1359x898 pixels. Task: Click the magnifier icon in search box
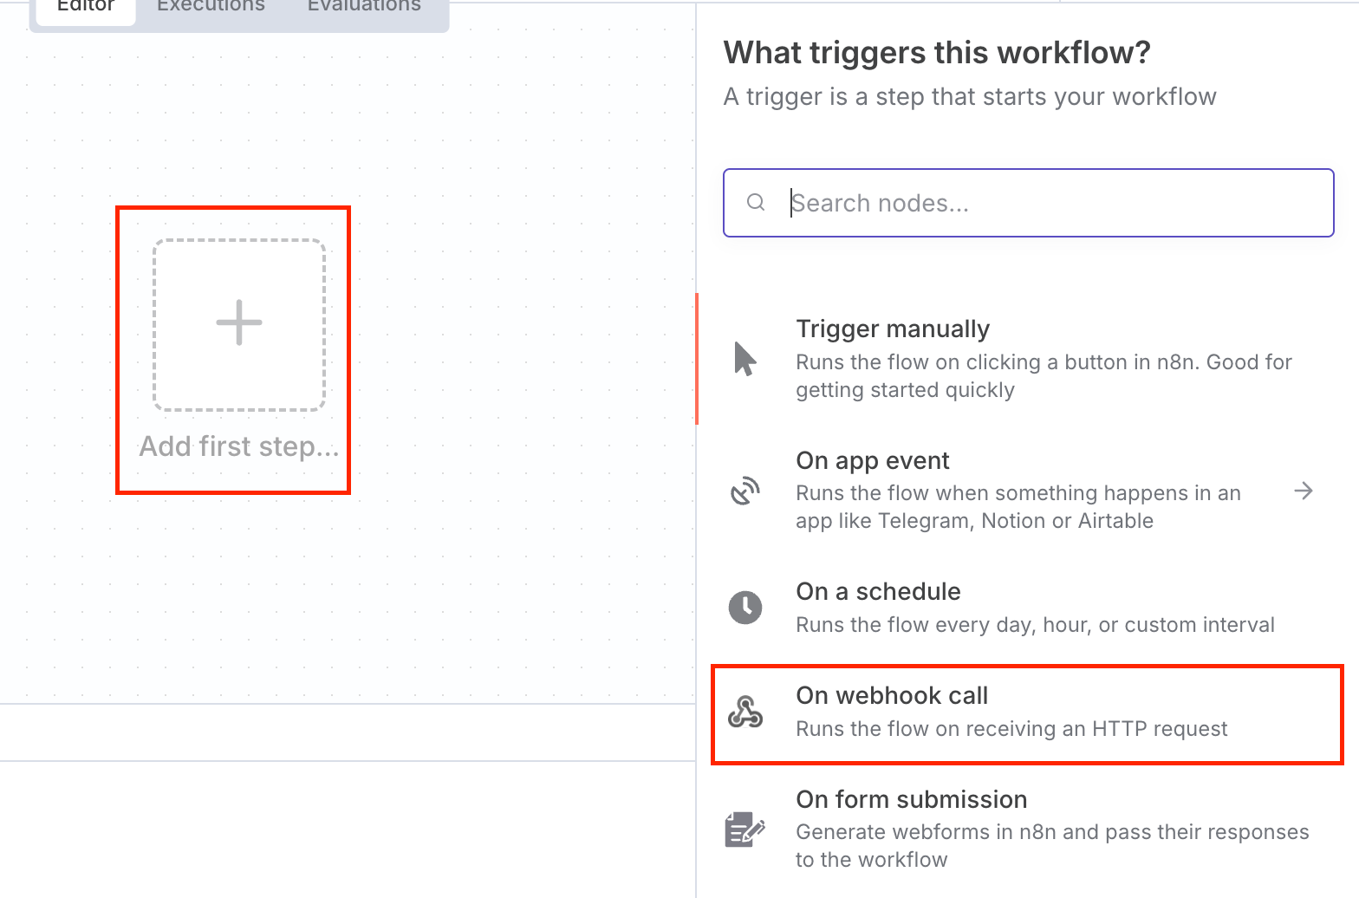point(756,202)
